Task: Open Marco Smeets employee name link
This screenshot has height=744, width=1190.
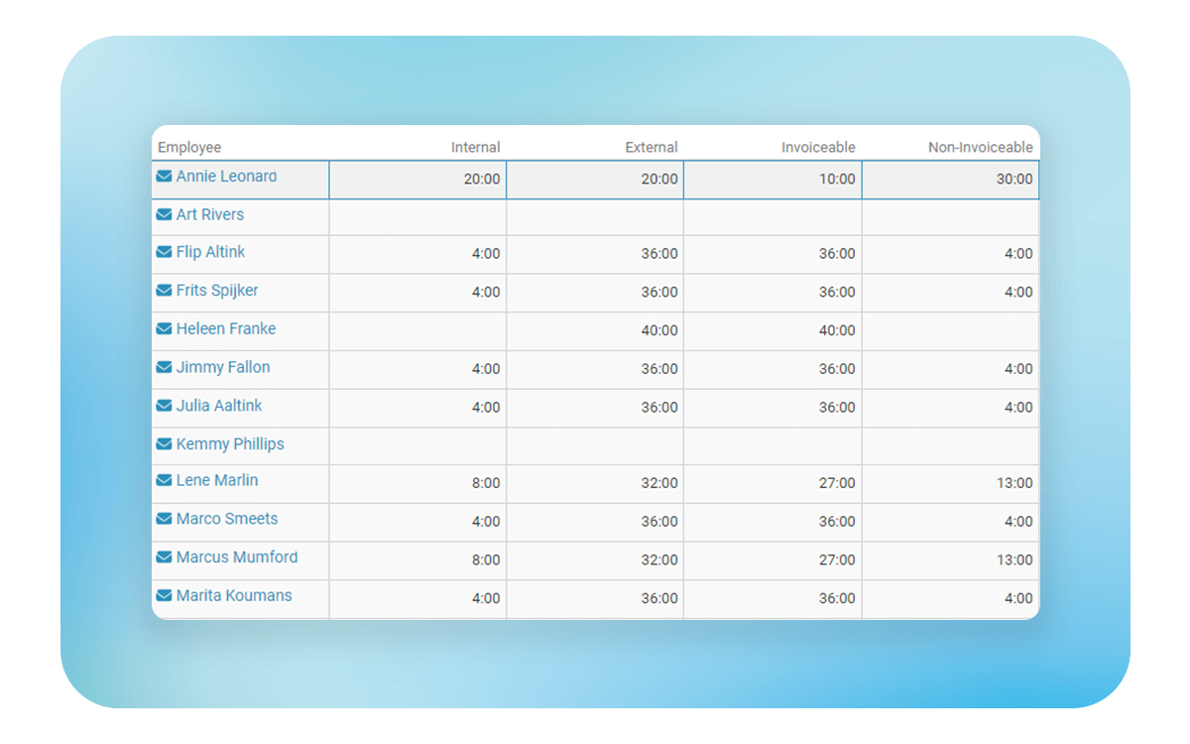Action: click(x=227, y=519)
